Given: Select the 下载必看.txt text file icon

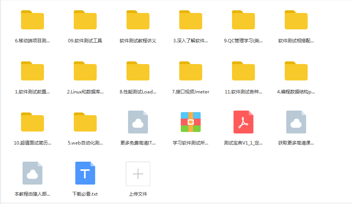Looking at the screenshot, I should pos(85,173).
